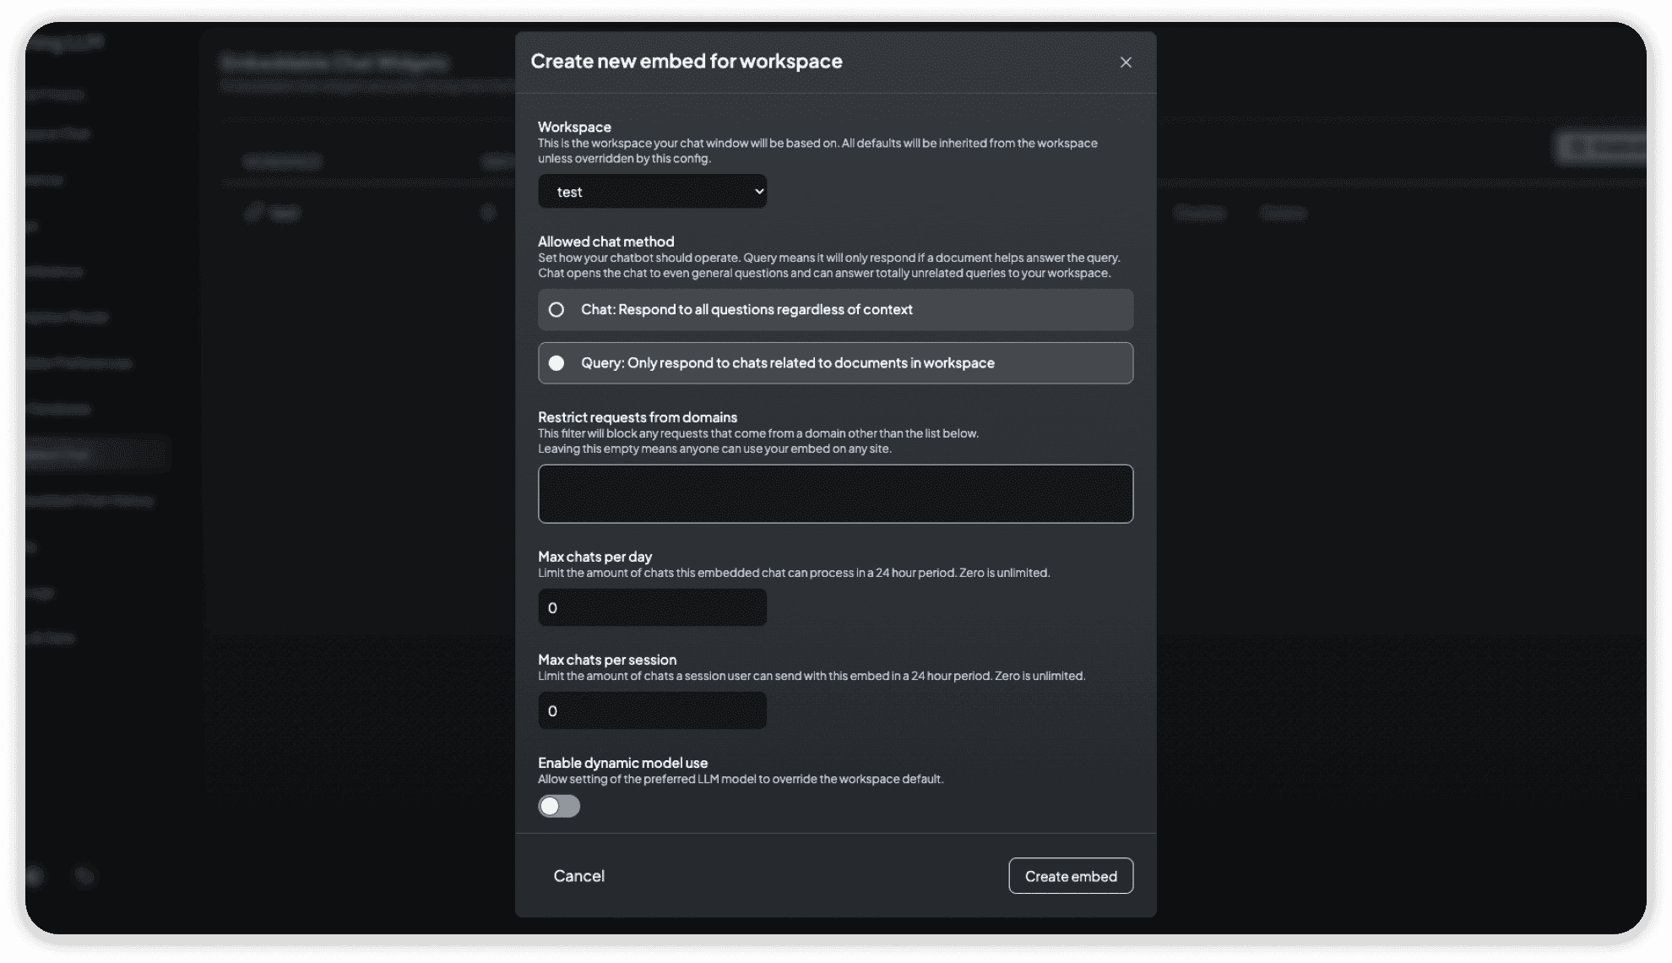Change the selected workspace from "test"
Screen dimensions: 1672x963
tap(652, 191)
